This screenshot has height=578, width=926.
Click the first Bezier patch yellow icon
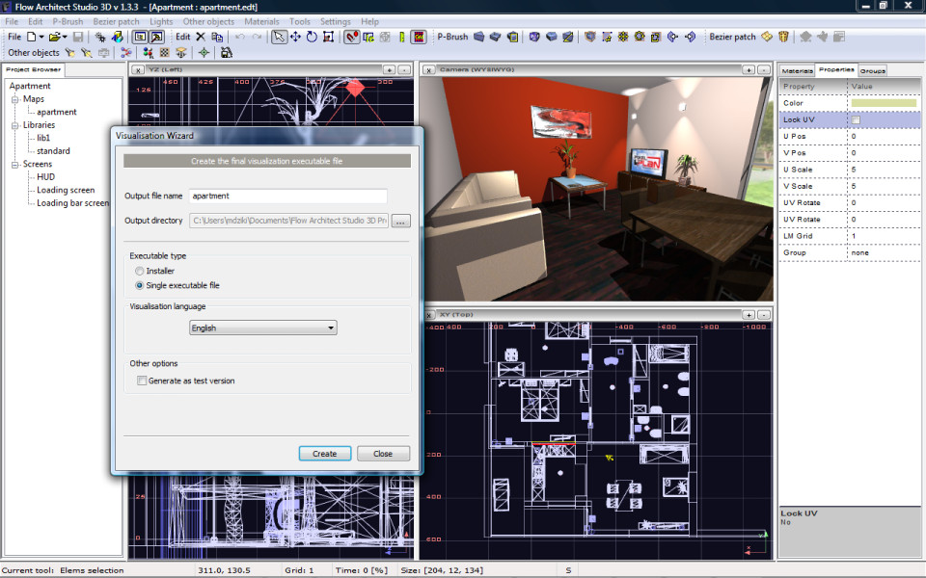click(767, 37)
